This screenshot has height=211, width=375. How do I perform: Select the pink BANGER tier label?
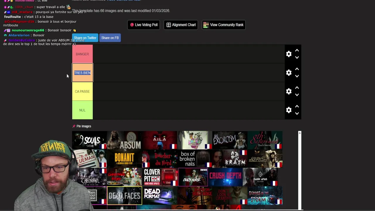click(x=82, y=54)
